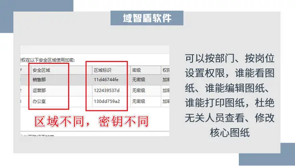Click the identifier 122439537d
Screen dimensions: 295x166
(106, 91)
